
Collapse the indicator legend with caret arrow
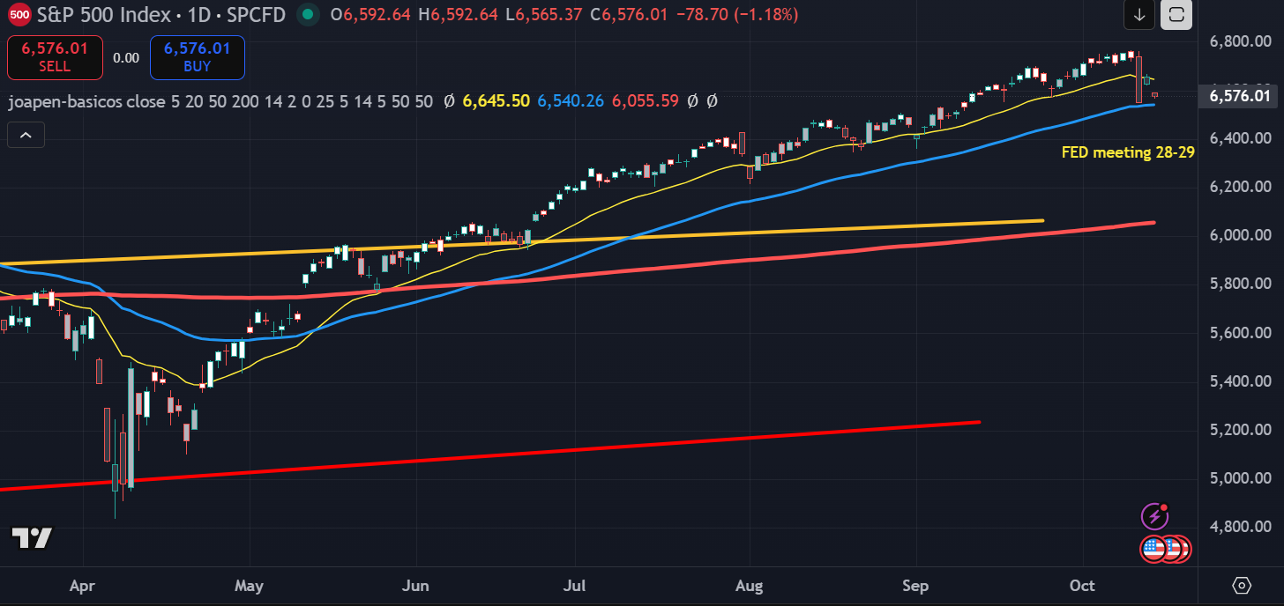(26, 135)
